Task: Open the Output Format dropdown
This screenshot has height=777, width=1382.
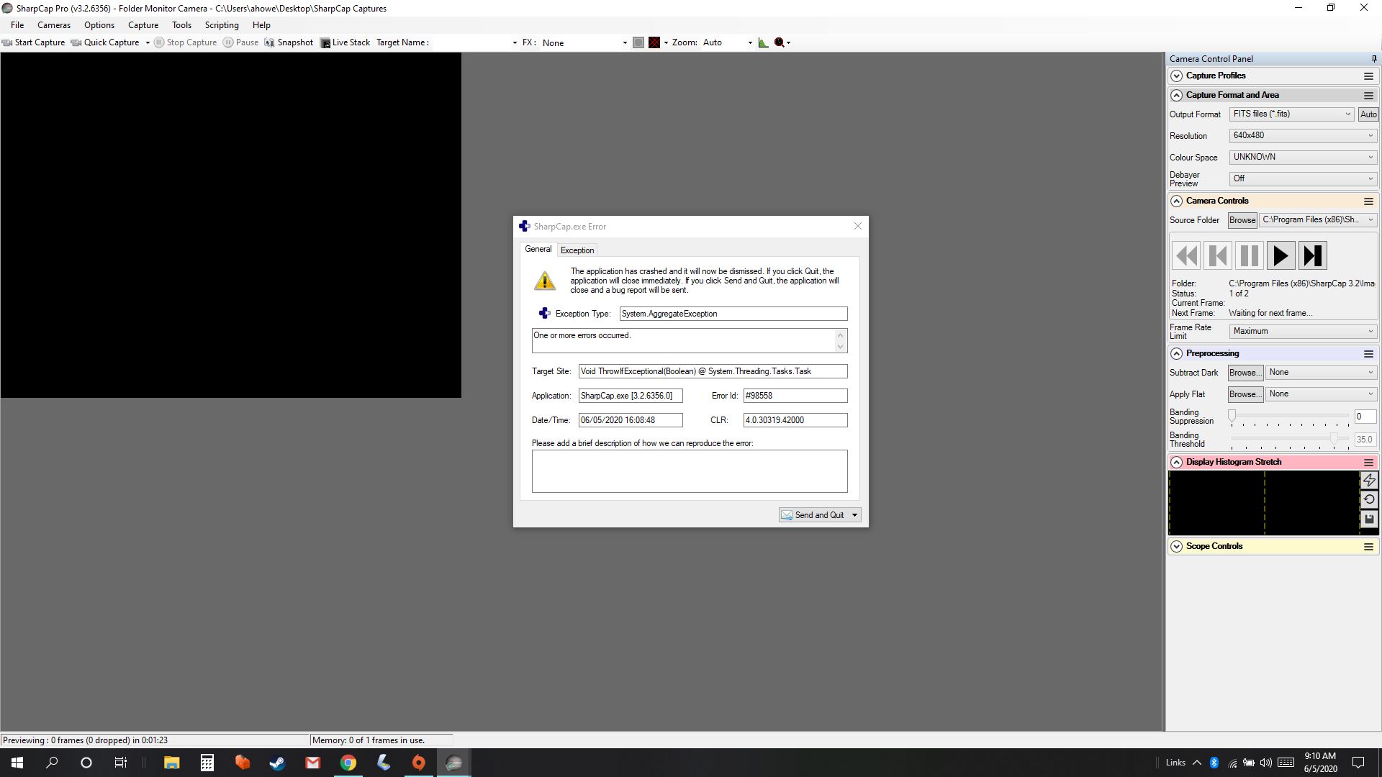Action: [1291, 114]
